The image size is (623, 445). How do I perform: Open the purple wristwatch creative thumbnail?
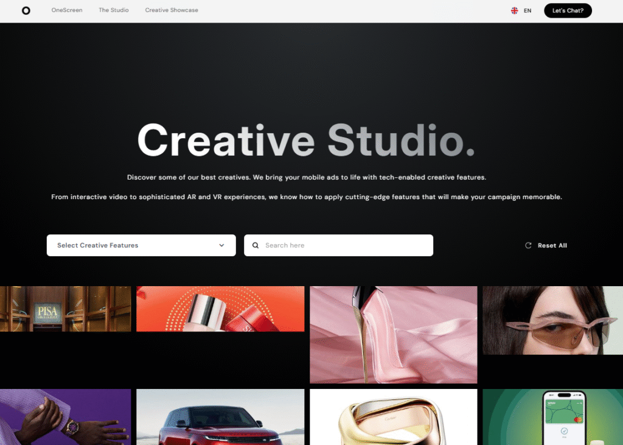point(65,417)
